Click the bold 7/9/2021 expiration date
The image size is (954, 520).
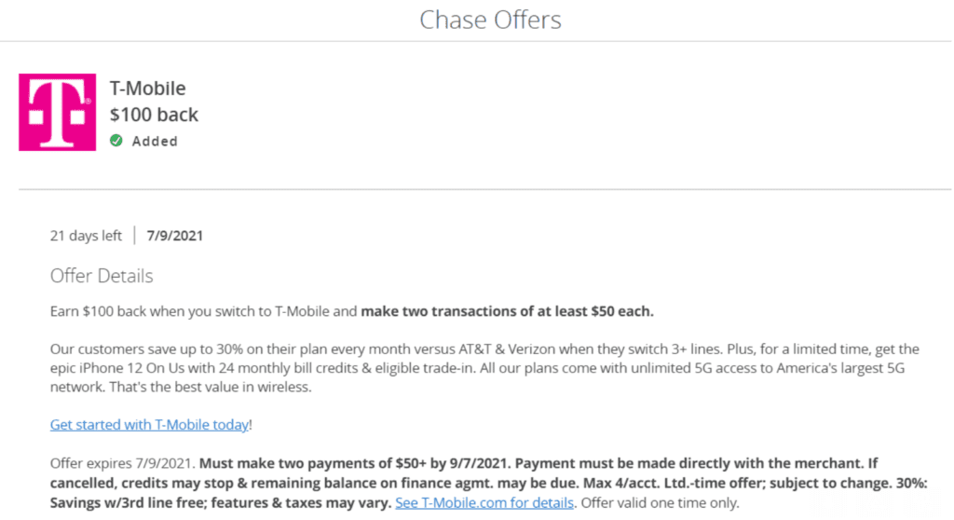pyautogui.click(x=175, y=236)
